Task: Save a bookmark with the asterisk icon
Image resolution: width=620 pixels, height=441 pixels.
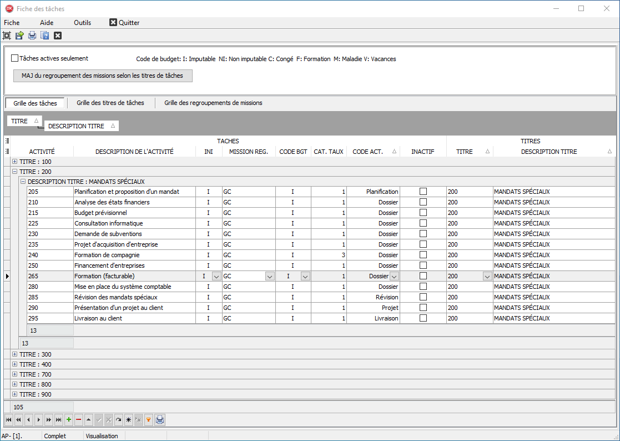Action: click(x=129, y=420)
